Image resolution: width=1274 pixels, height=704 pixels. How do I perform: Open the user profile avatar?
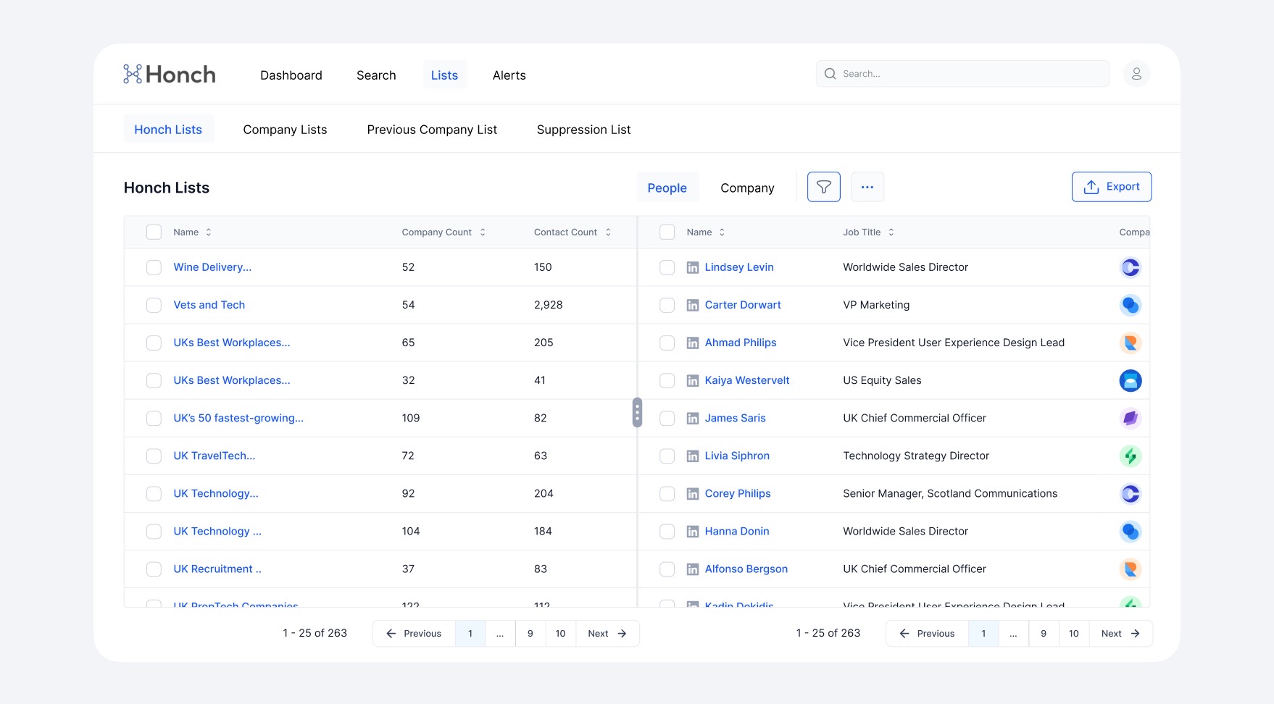(x=1136, y=74)
